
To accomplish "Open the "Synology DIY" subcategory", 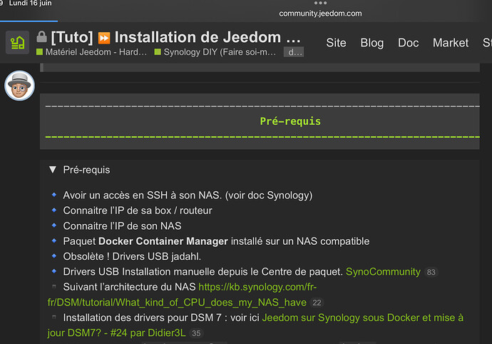I will pos(215,52).
